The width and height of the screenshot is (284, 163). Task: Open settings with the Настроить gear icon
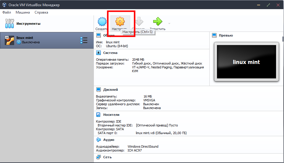tap(120, 22)
